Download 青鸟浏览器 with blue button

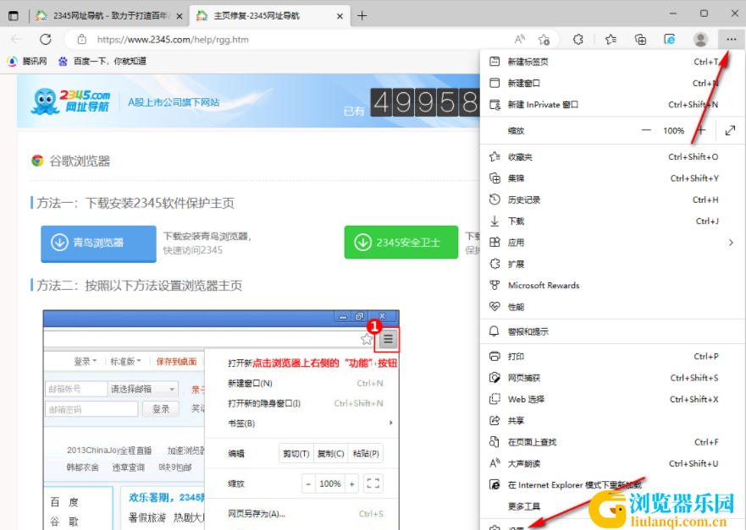click(98, 243)
